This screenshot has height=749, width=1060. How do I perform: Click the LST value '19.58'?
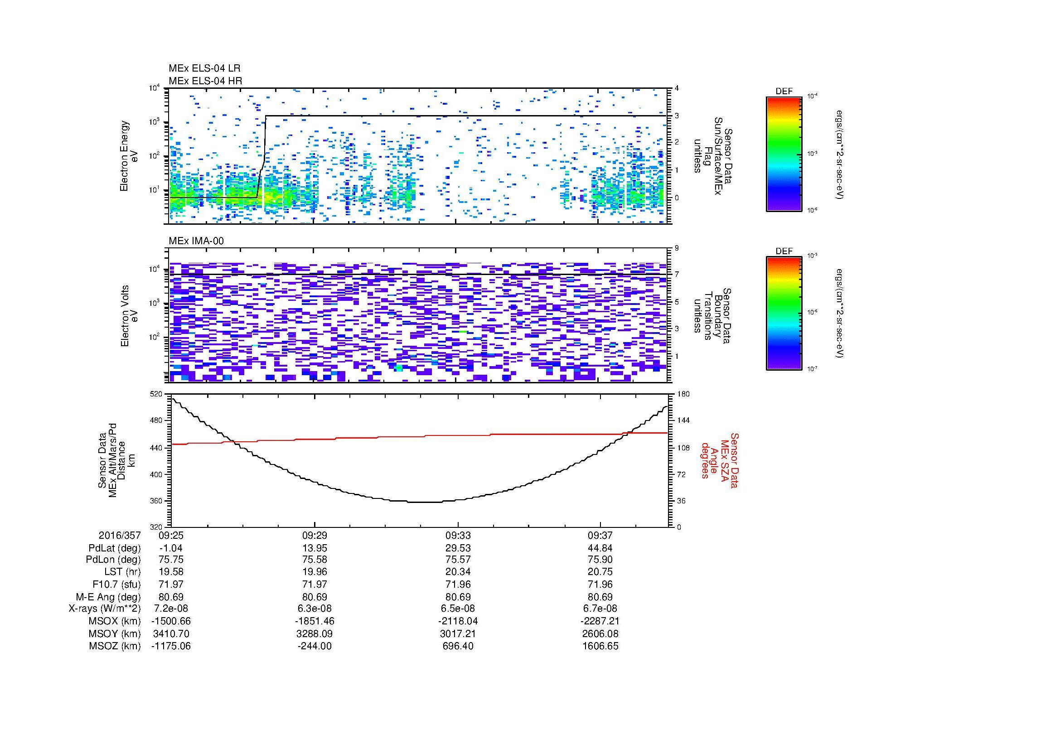coord(171,572)
